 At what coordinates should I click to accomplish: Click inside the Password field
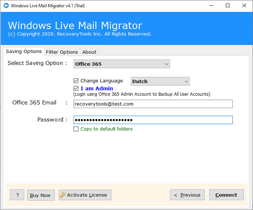(153, 120)
